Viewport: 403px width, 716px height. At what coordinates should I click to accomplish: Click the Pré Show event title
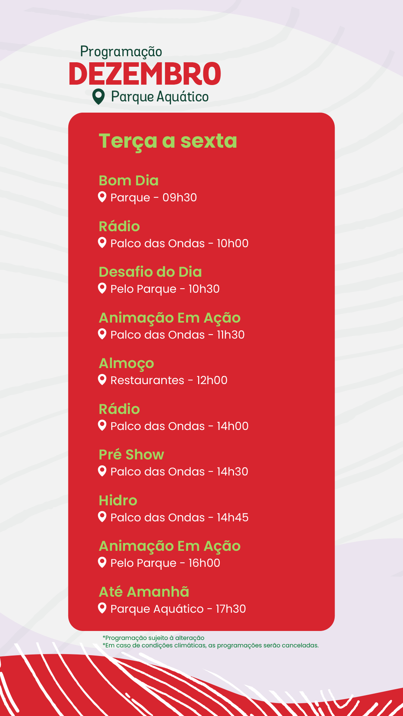[131, 455]
